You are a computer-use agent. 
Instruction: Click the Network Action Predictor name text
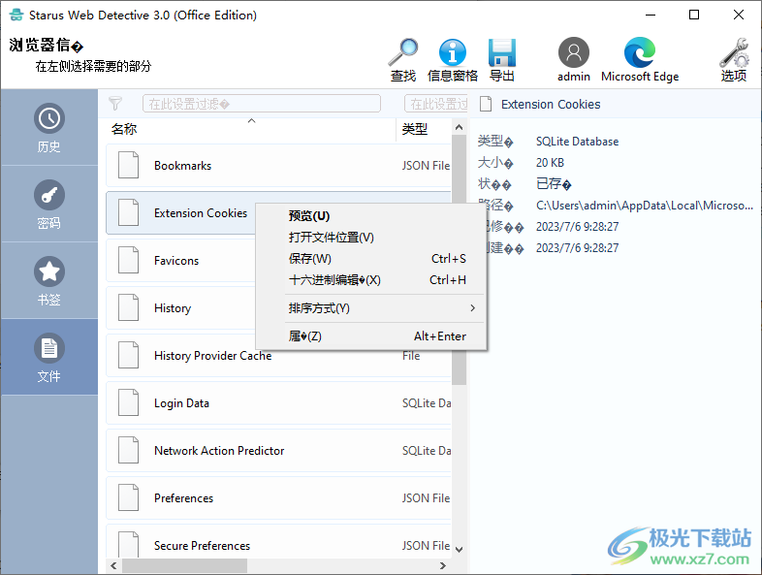[219, 451]
